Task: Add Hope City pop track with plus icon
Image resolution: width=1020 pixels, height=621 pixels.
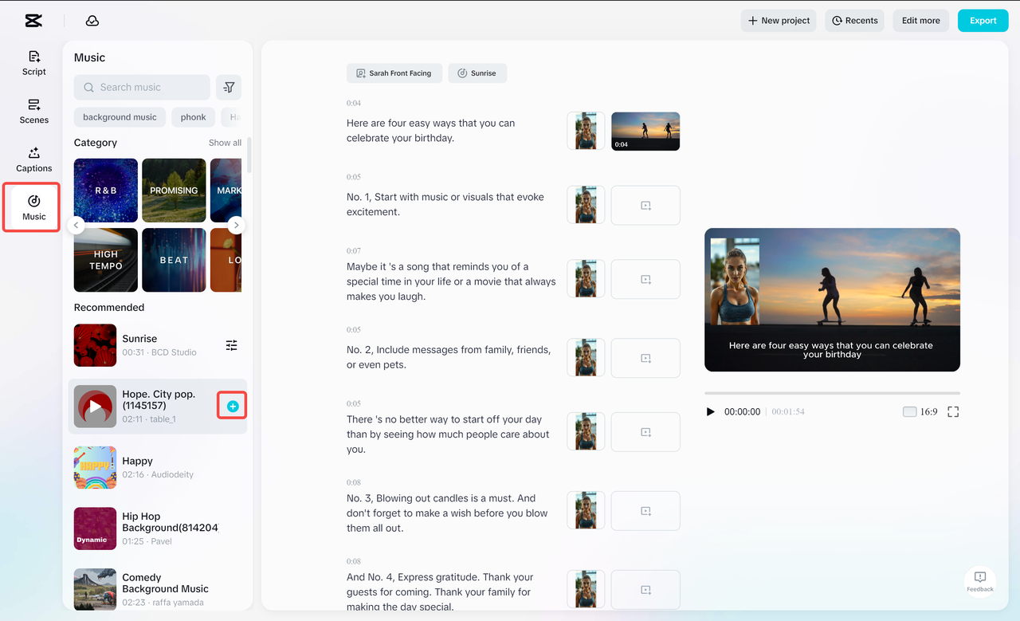Action: pyautogui.click(x=233, y=407)
